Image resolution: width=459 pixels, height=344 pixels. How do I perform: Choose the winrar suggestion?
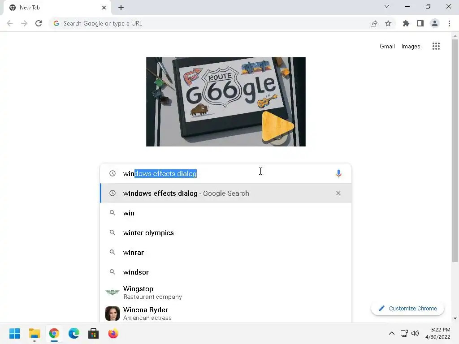pos(226,252)
